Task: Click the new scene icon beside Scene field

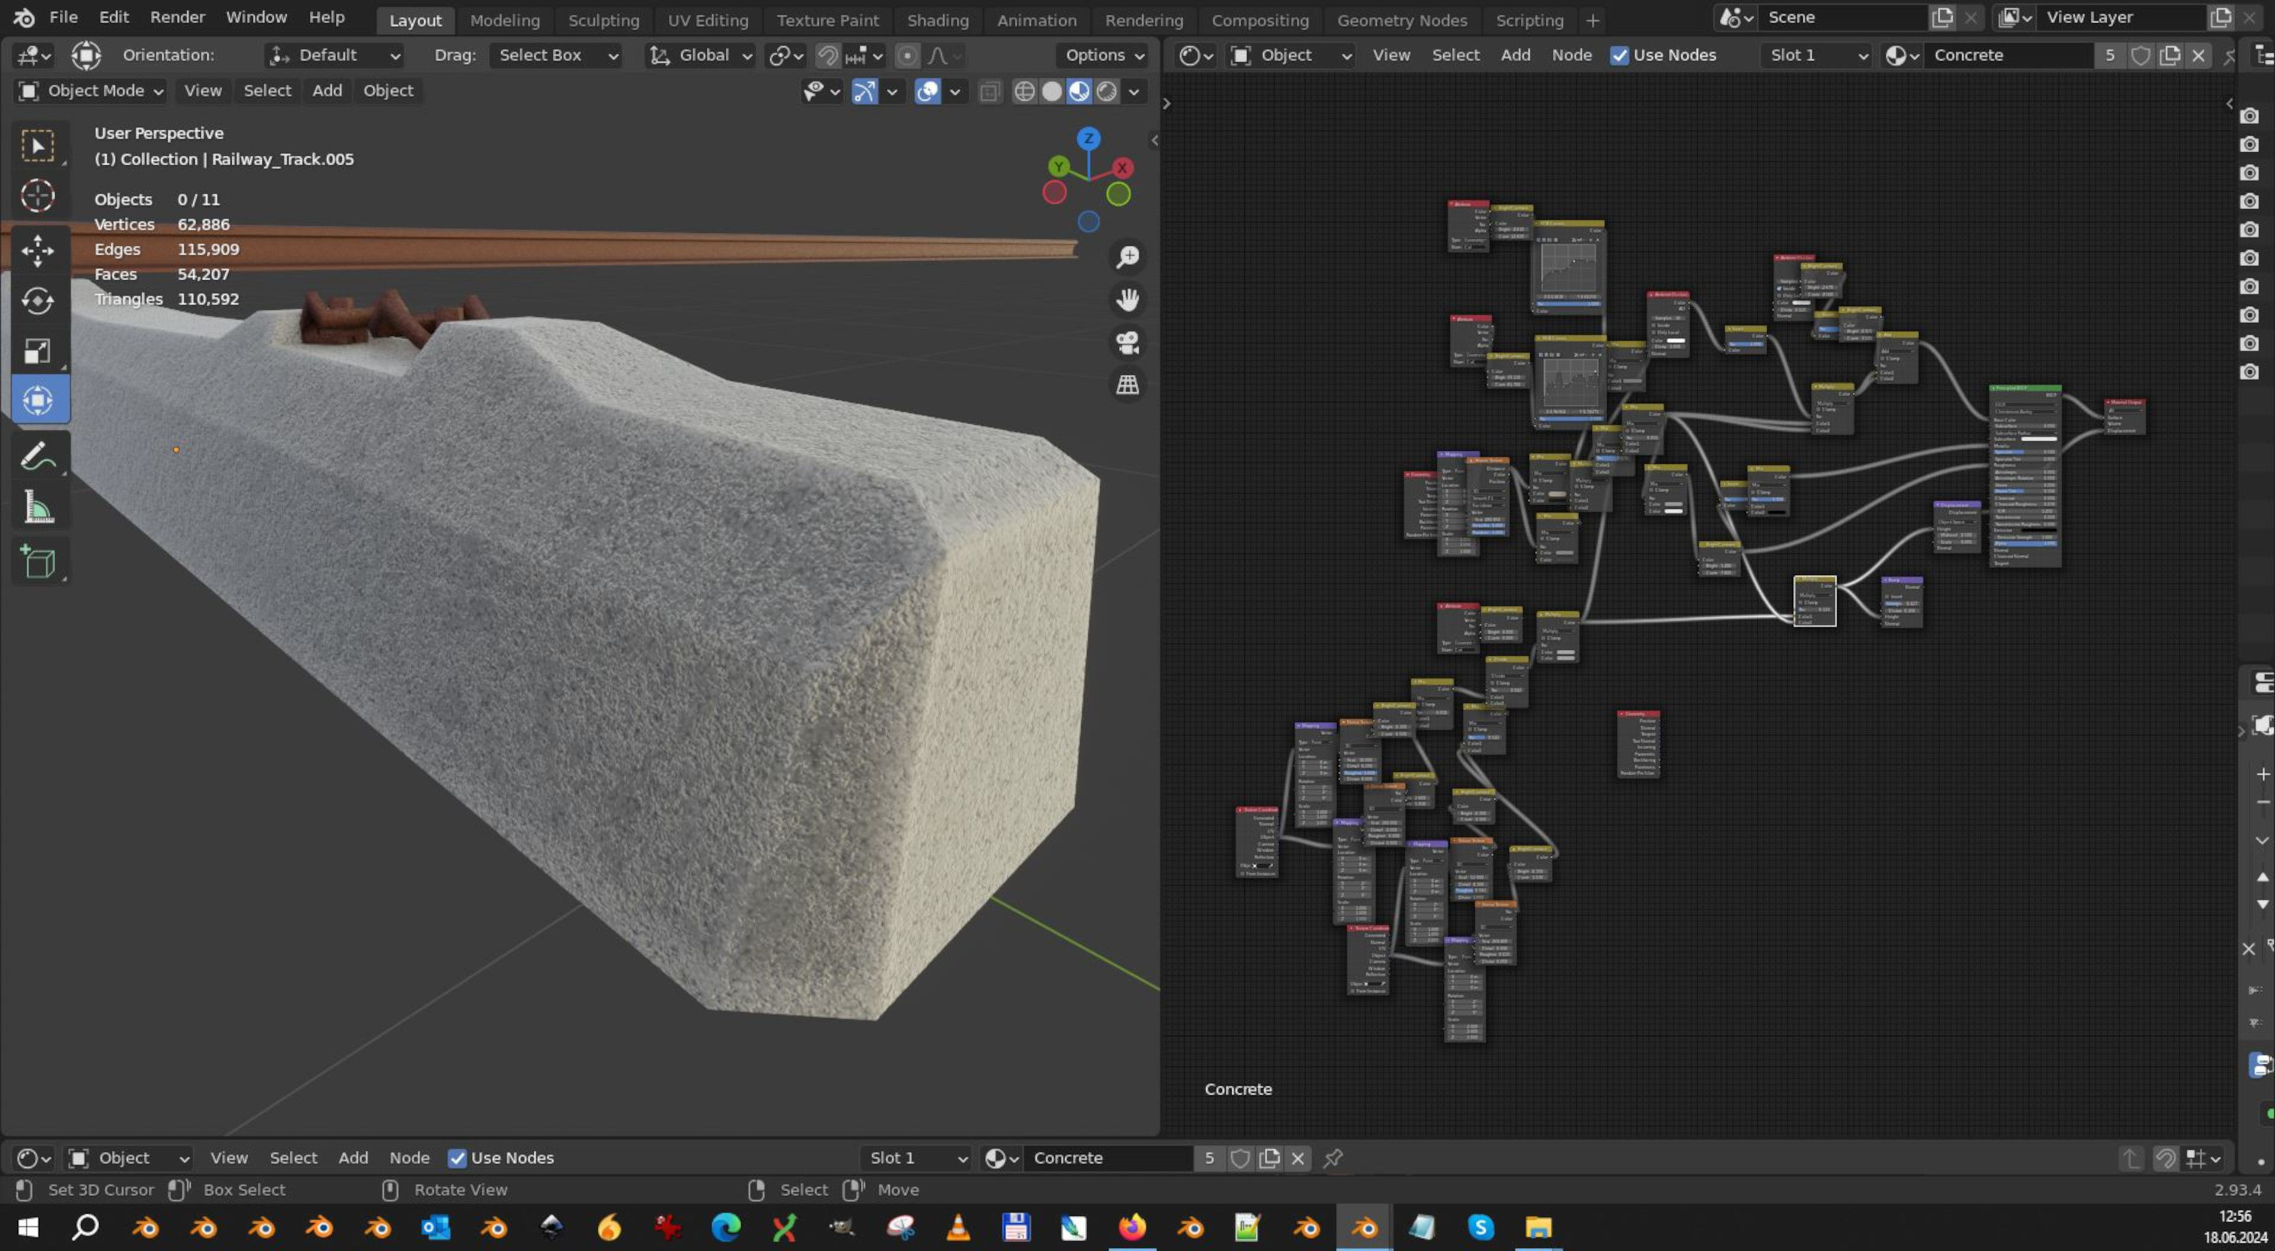Action: pyautogui.click(x=1942, y=17)
